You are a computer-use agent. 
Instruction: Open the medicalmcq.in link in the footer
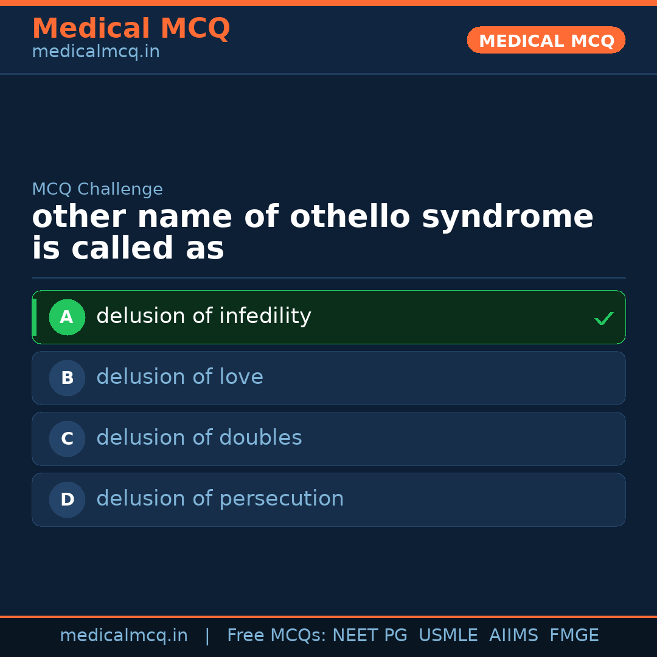pos(123,635)
